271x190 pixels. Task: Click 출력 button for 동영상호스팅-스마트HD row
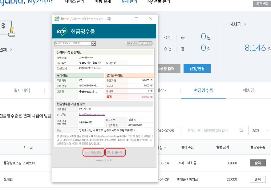257,163
